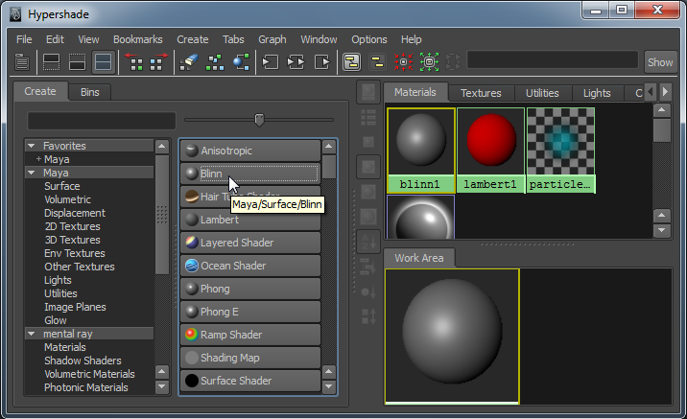Image resolution: width=687 pixels, height=419 pixels.
Task: Switch to the Textures tab
Action: point(480,93)
